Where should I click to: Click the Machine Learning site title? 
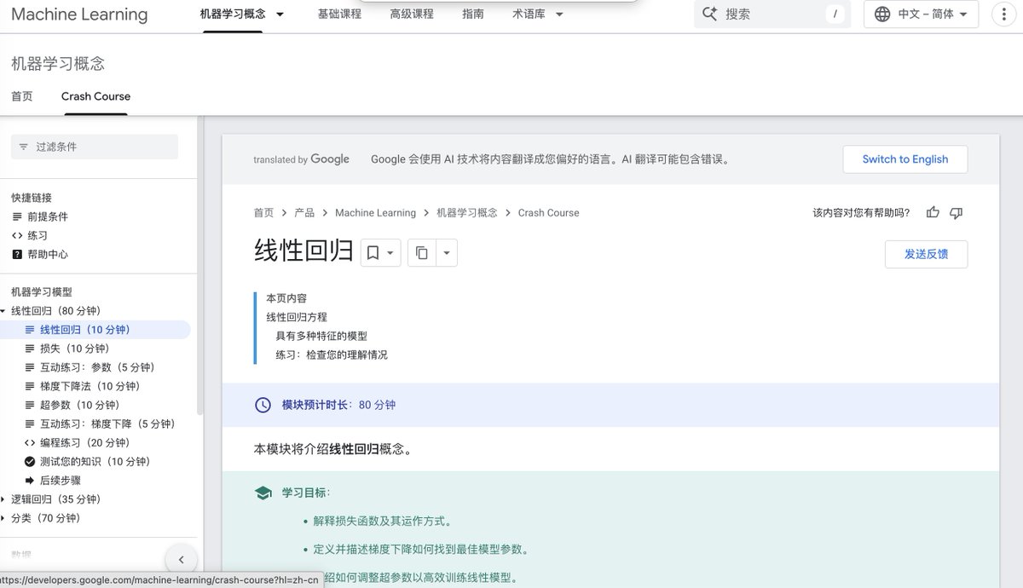(x=79, y=14)
